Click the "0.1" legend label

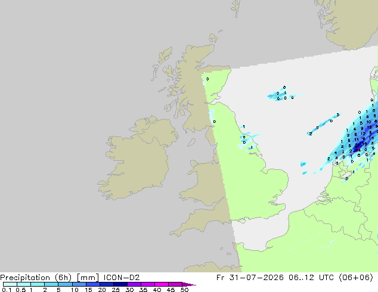click(7, 290)
